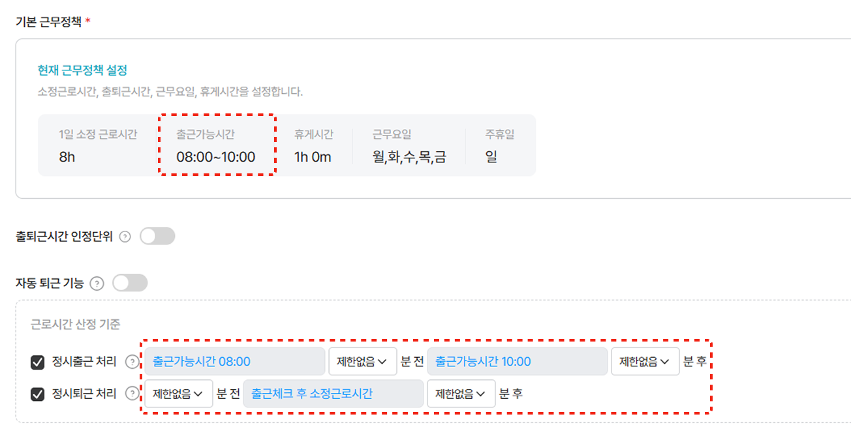Click the 근무요일 월,화,수,목,금 value
Image resolution: width=851 pixels, height=438 pixels.
[x=409, y=157]
